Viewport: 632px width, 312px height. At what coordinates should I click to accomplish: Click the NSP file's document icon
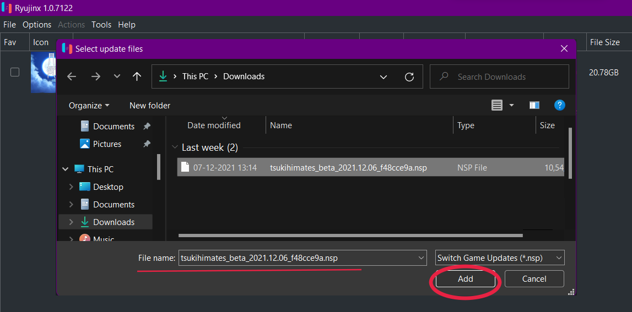pyautogui.click(x=185, y=167)
